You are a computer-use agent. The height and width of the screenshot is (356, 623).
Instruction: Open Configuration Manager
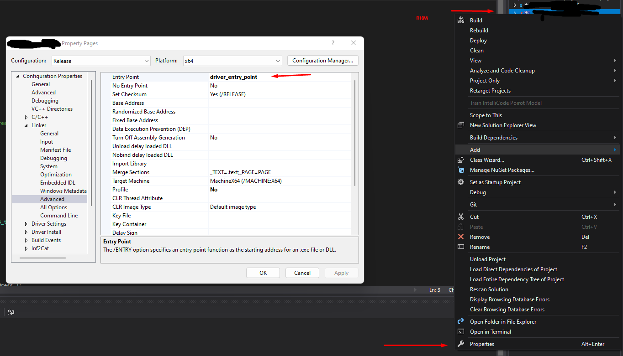pos(322,61)
